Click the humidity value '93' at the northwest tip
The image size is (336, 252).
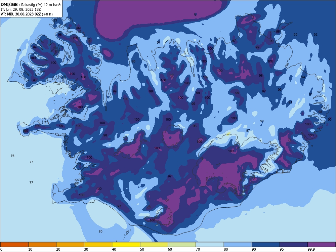click(55, 20)
